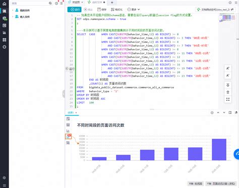The height and width of the screenshot is (188, 239).
Task: Click the scroll-to-bottom icon in the editor float panel
Action: [228, 92]
